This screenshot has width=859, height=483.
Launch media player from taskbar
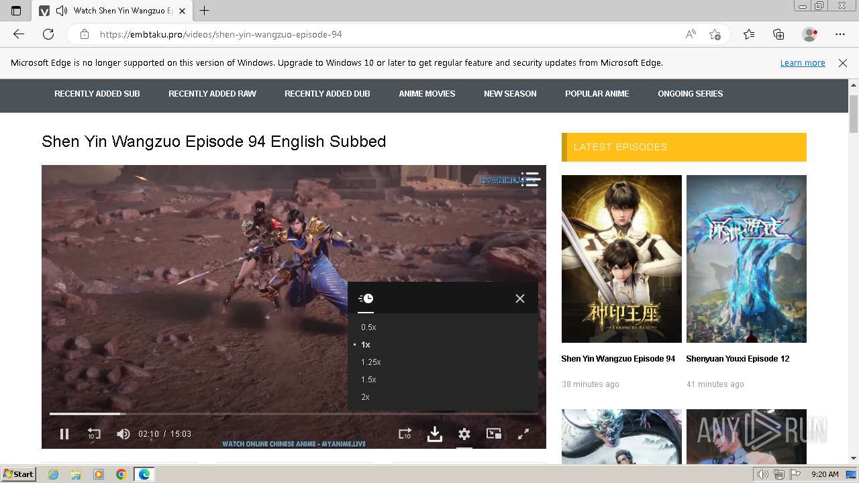coord(99,474)
